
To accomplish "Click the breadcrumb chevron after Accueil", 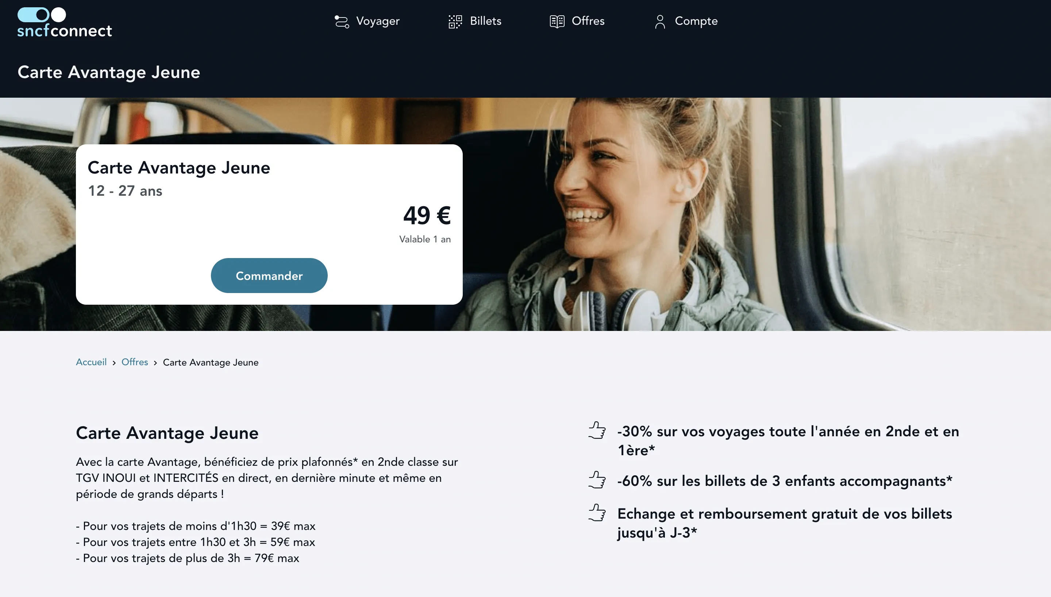I will click(x=114, y=363).
